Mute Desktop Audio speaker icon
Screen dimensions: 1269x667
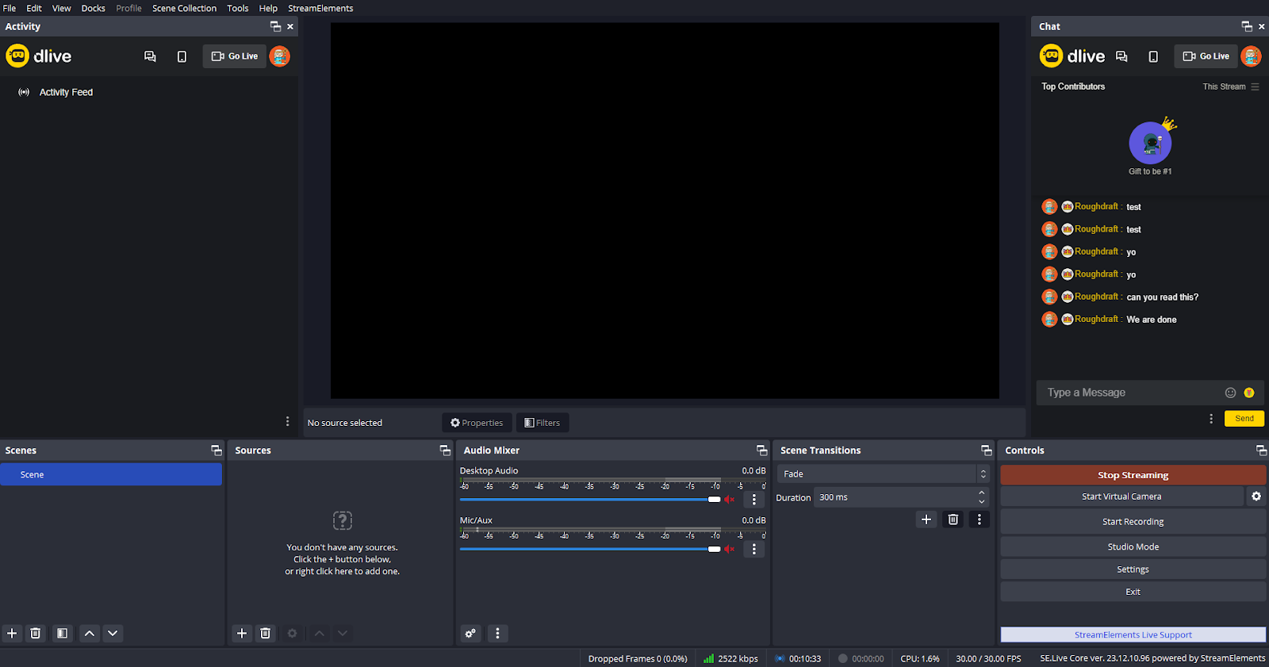click(x=730, y=500)
